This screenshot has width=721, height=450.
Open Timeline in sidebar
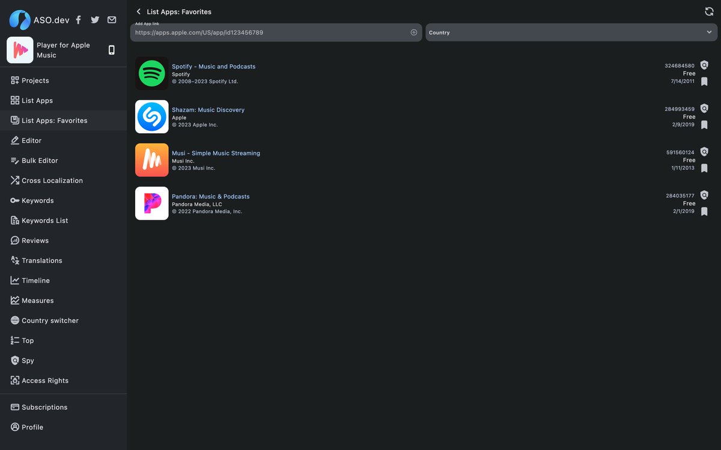point(64,280)
